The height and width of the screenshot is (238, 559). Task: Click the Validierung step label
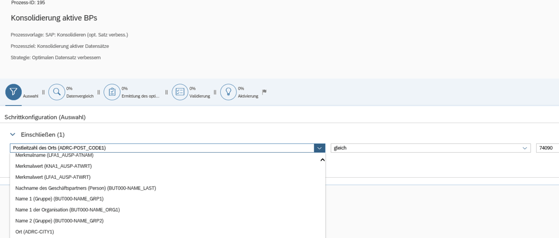pos(200,96)
